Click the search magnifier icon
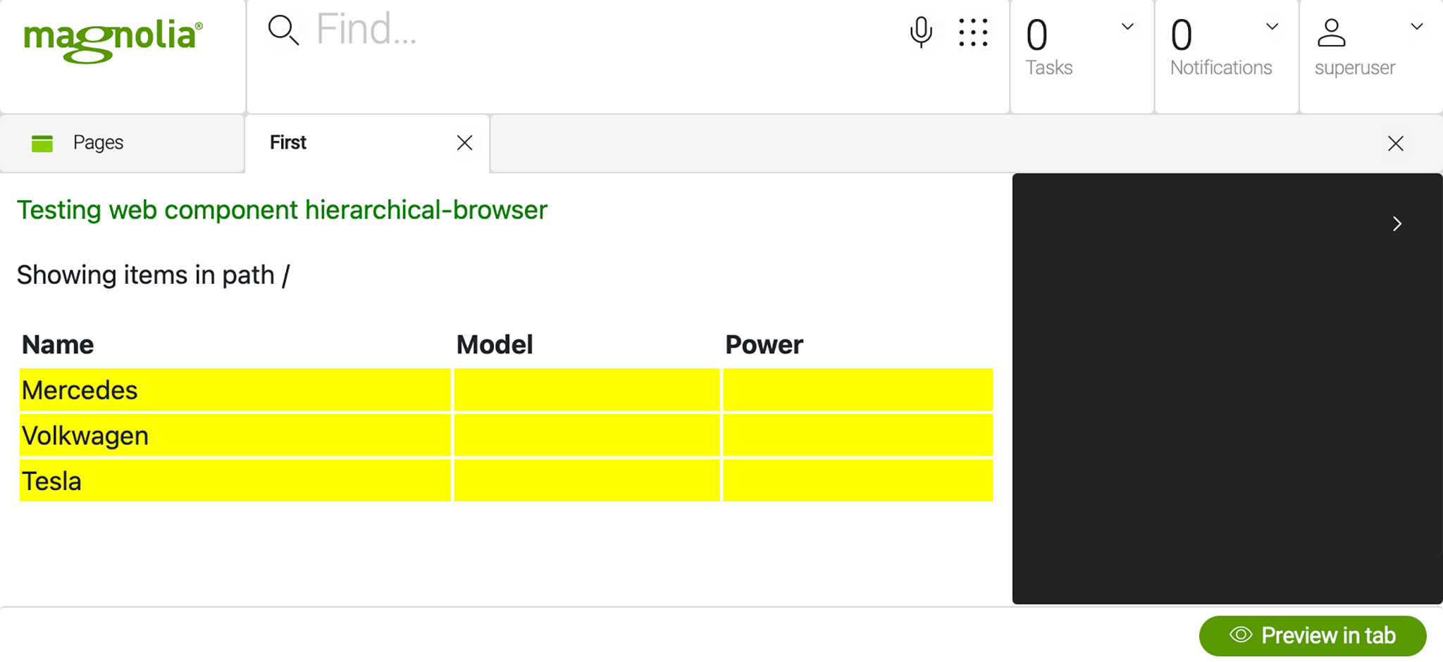The width and height of the screenshot is (1443, 662). (x=283, y=30)
